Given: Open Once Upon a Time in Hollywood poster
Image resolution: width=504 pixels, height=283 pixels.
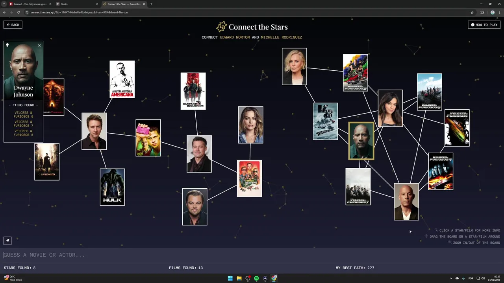Looking at the screenshot, I should click(249, 178).
